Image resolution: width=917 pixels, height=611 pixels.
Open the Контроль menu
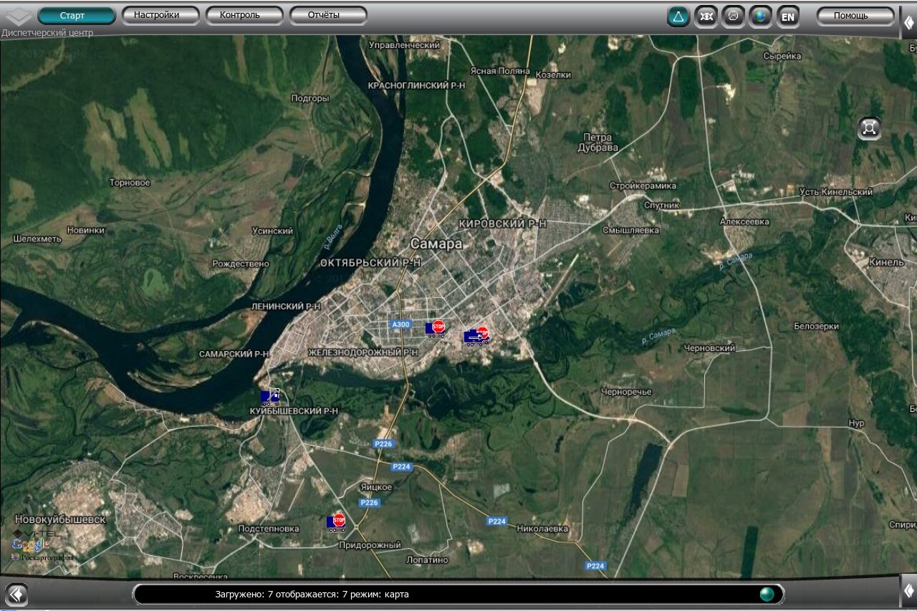[244, 15]
